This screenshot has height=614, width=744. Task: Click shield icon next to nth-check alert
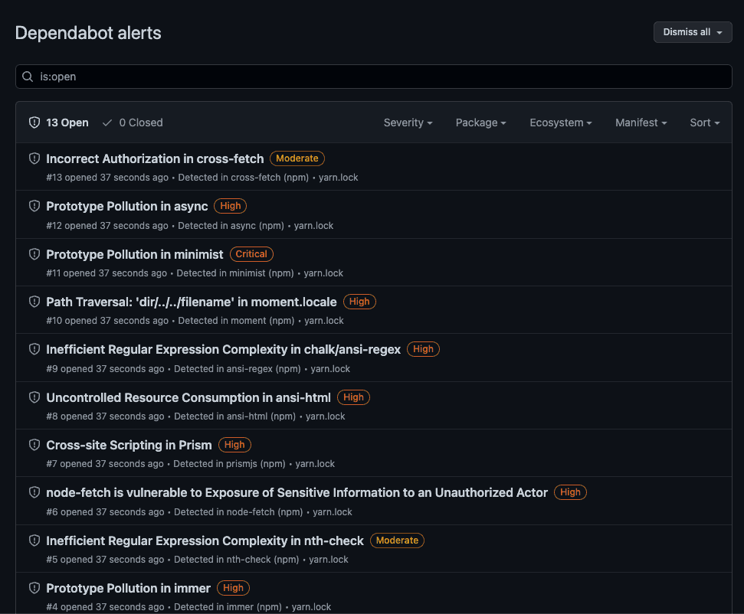[x=34, y=541]
